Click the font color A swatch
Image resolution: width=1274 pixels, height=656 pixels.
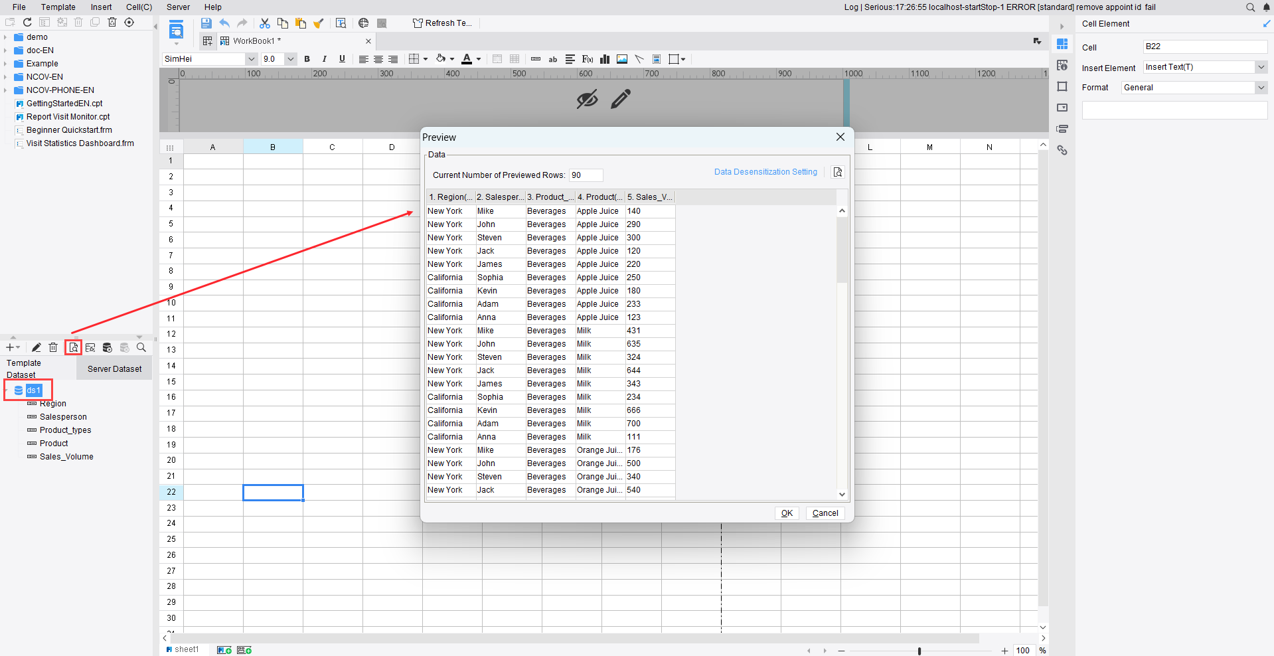coord(467,59)
